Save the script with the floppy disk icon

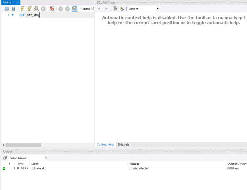14,9
